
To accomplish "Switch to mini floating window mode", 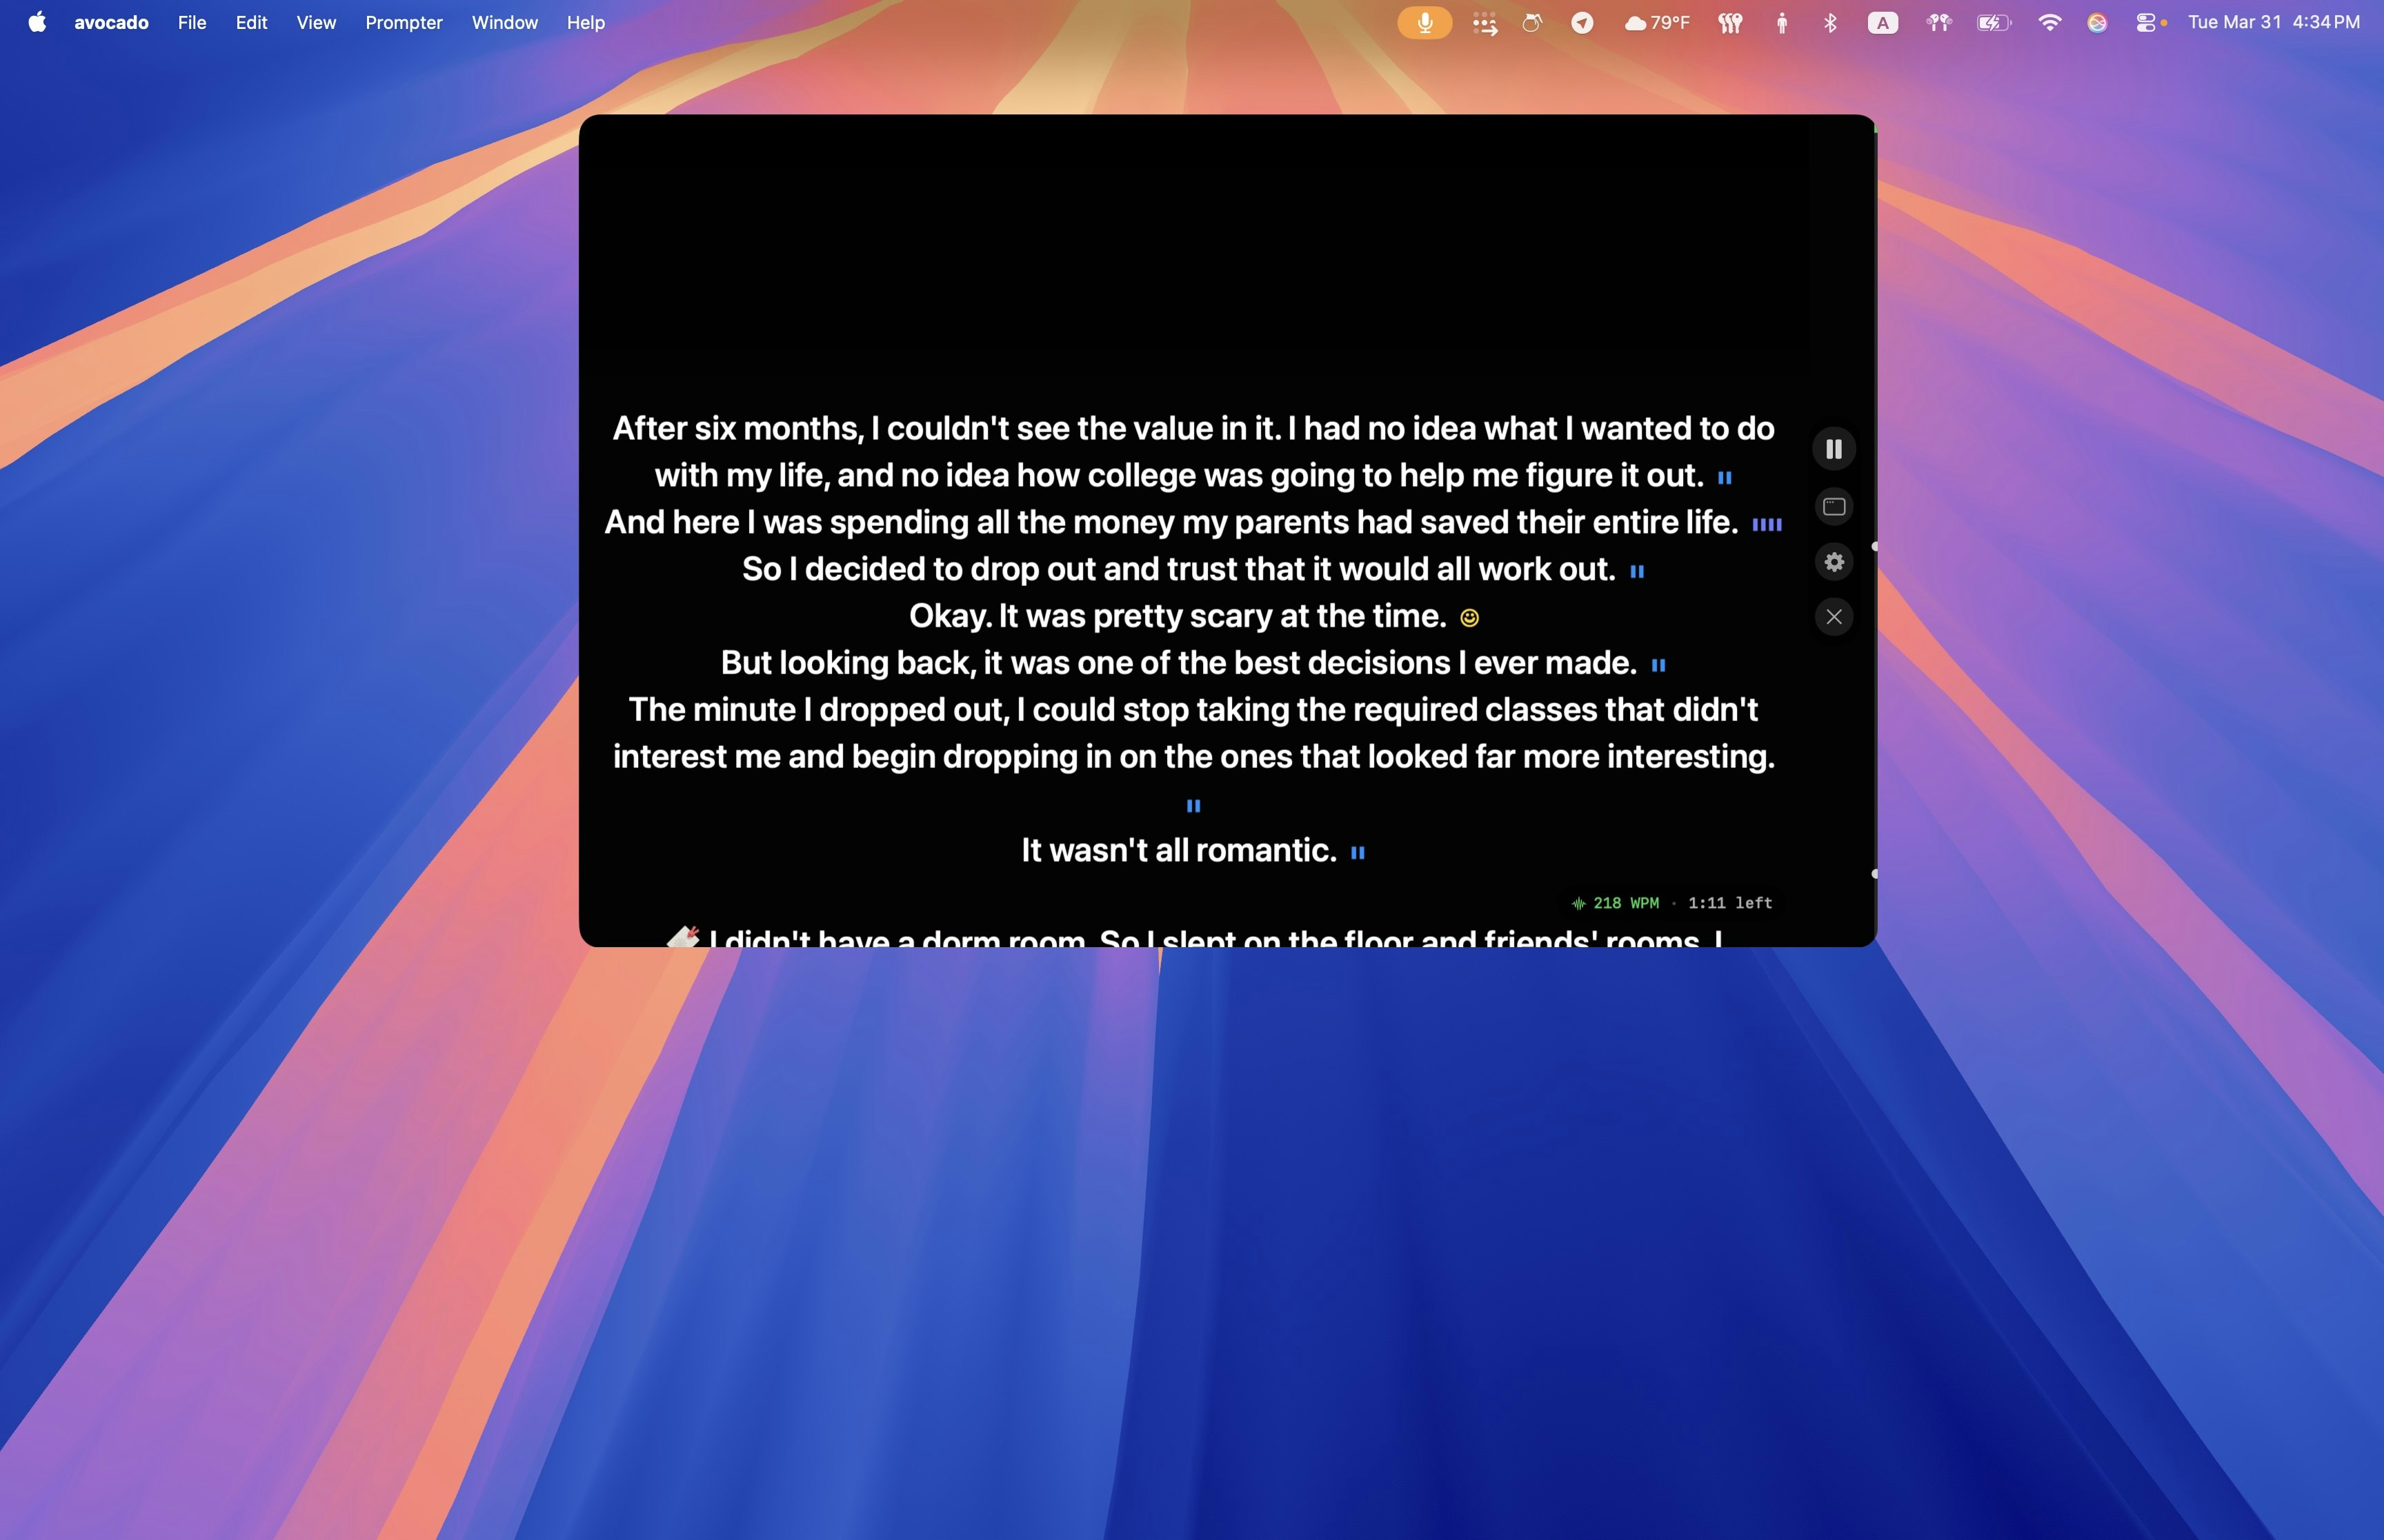I will tap(1834, 506).
